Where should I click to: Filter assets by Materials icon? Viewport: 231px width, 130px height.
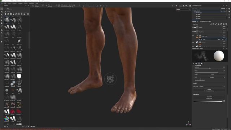coord(5,14)
